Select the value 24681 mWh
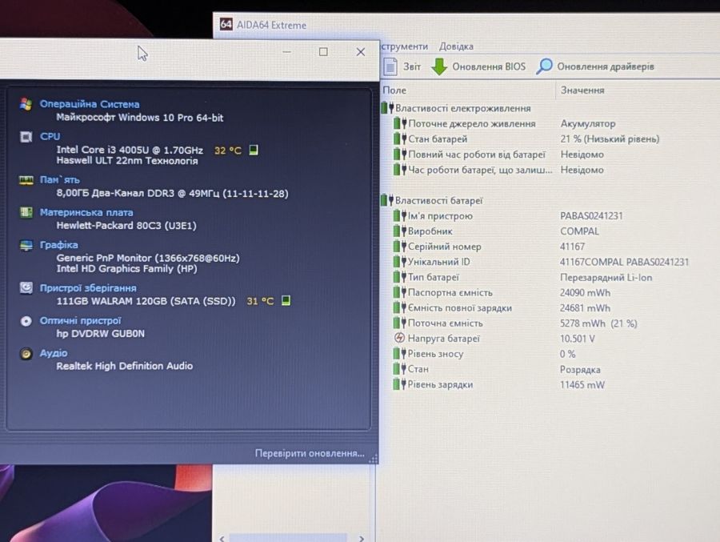720x542 pixels. point(585,308)
